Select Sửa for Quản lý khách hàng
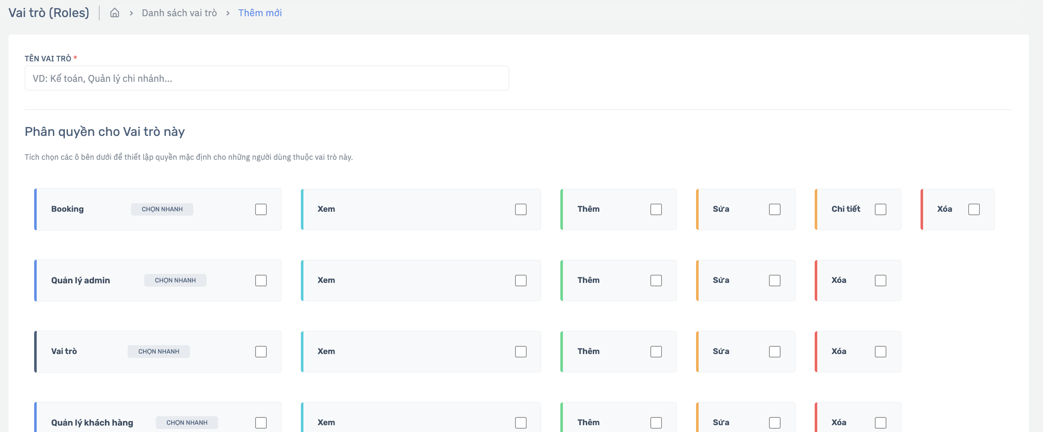The width and height of the screenshot is (1043, 432). tap(775, 423)
